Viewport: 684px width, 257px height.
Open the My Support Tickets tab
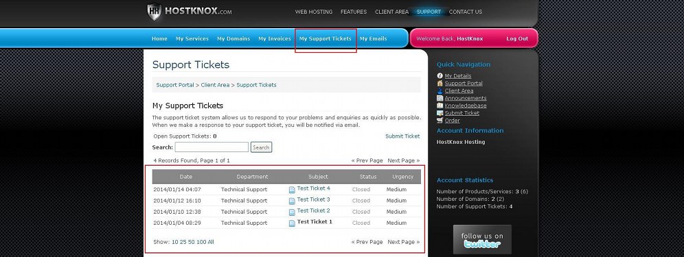click(325, 39)
